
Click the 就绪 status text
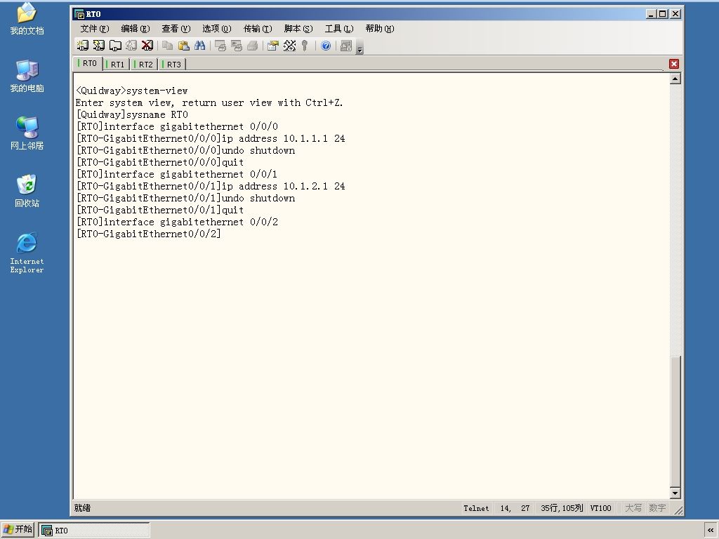83,508
